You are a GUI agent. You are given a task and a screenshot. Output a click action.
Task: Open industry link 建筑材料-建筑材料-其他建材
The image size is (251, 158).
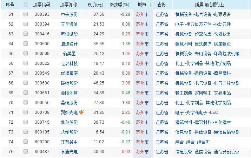coord(203,122)
